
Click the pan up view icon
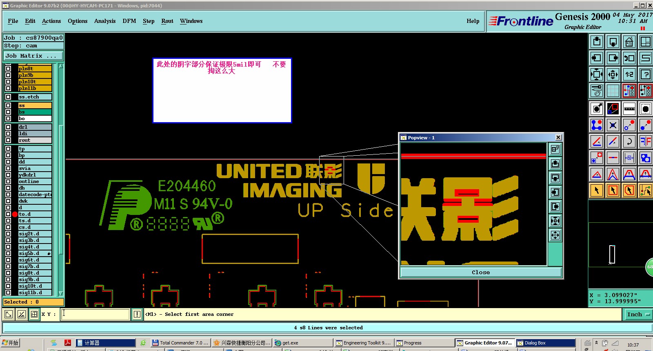pyautogui.click(x=597, y=42)
